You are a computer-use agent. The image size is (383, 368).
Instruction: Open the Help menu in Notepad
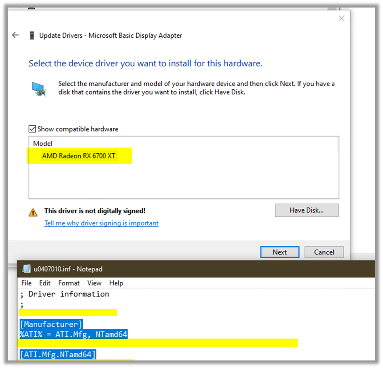click(116, 283)
